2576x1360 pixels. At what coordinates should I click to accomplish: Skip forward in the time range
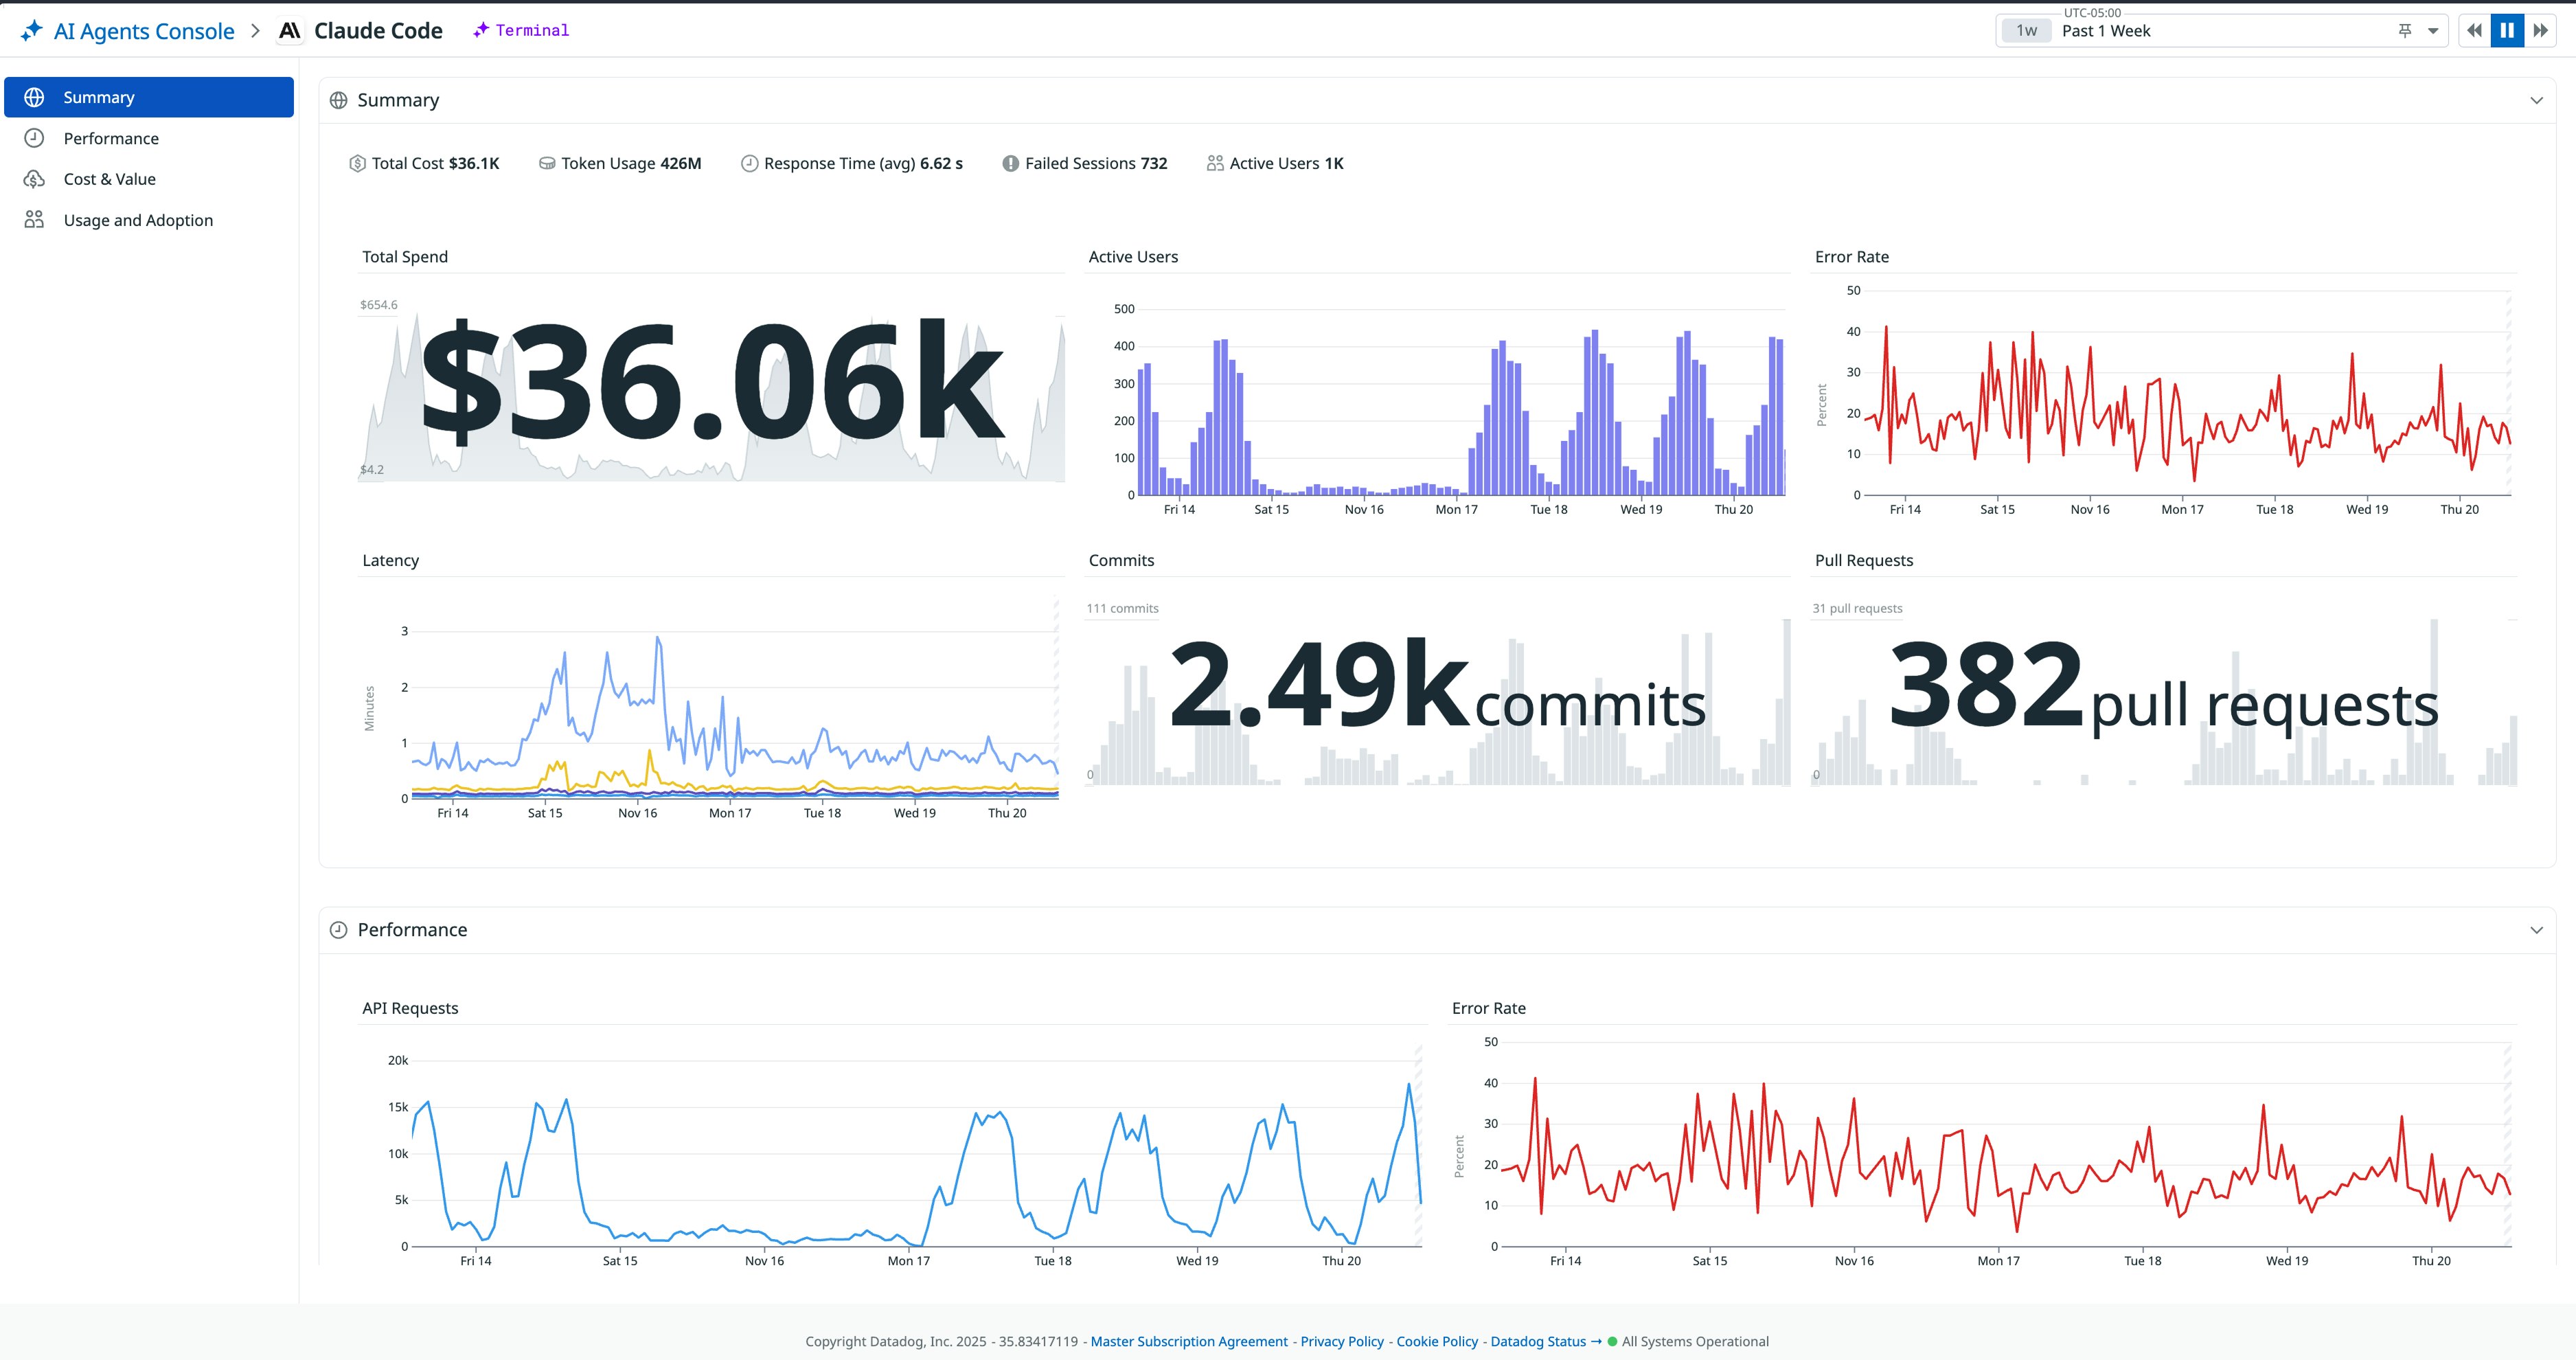coord(2541,30)
